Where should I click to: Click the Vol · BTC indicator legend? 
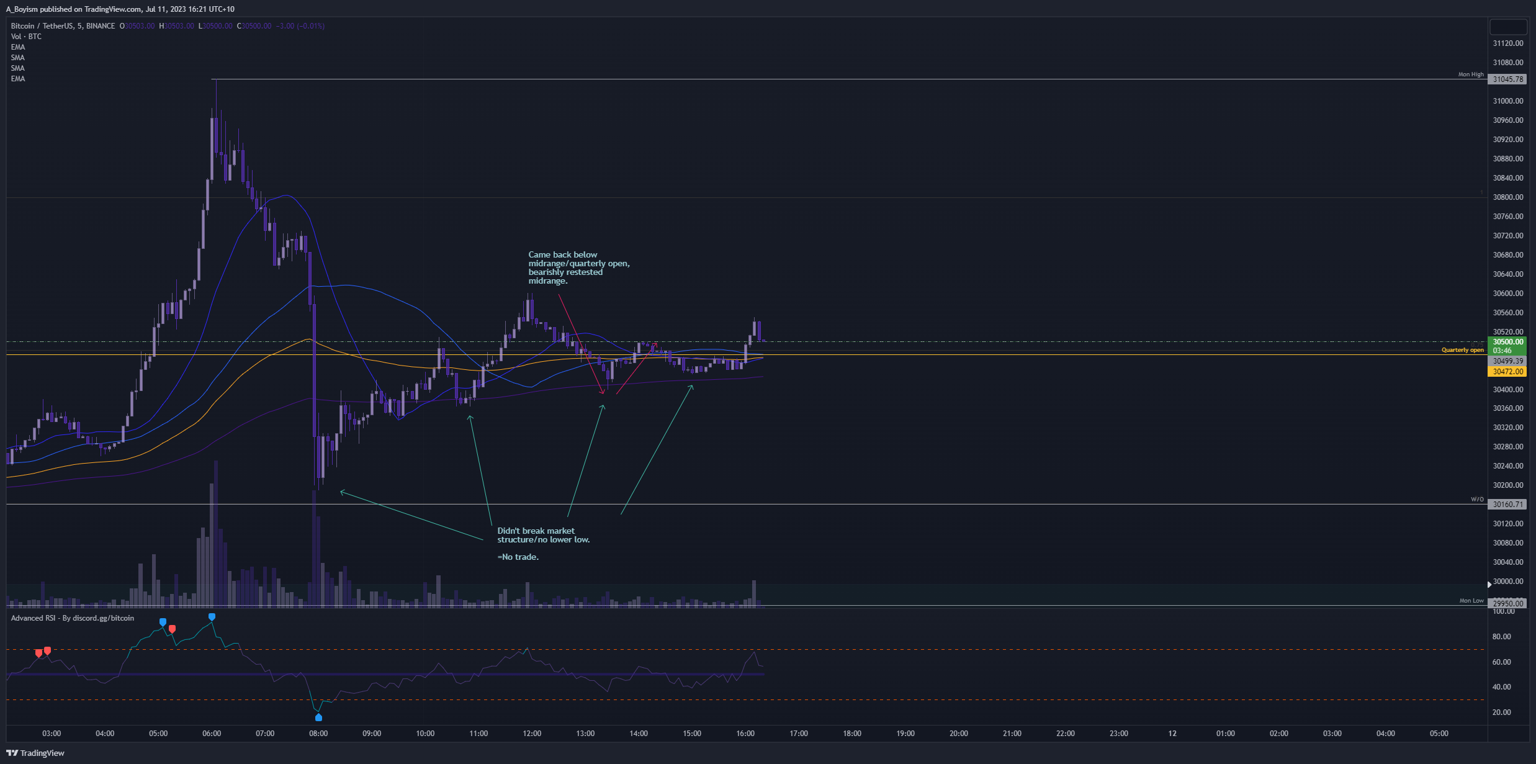(26, 37)
